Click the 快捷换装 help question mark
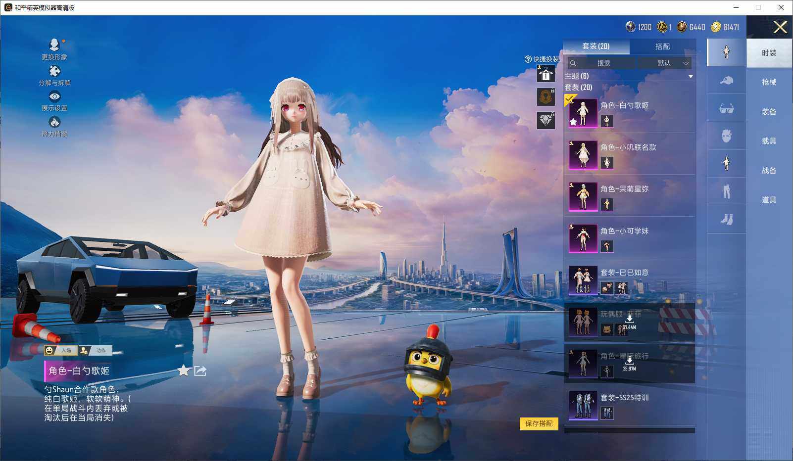The width and height of the screenshot is (793, 461). [528, 59]
